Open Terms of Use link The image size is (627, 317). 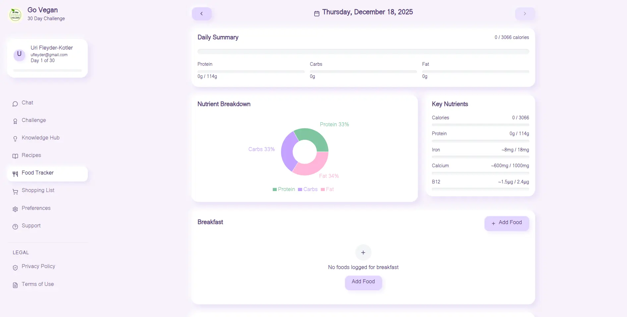[38, 284]
